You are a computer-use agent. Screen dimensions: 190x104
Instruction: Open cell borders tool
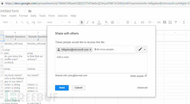coord(112,22)
